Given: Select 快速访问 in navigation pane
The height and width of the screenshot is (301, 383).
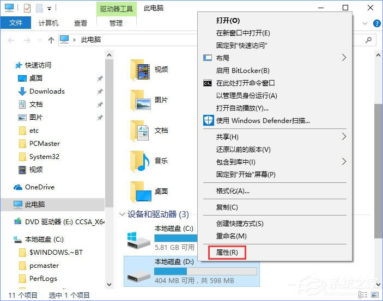Looking at the screenshot, I should tap(38, 65).
